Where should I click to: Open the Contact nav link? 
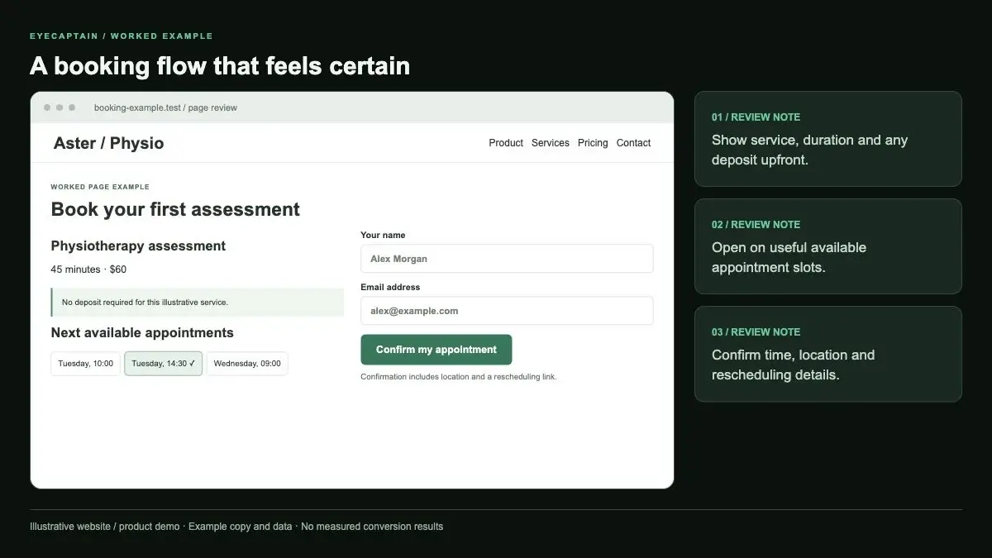(x=633, y=143)
